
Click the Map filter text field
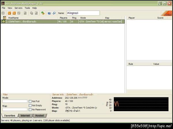(15, 109)
